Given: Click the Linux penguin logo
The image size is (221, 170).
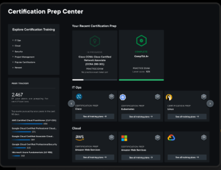Looking at the screenshot, I should (169, 97).
